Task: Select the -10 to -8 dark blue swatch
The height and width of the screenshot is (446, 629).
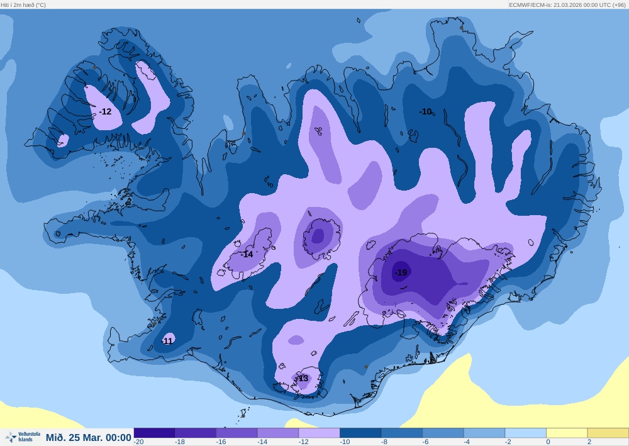Action: click(x=360, y=433)
